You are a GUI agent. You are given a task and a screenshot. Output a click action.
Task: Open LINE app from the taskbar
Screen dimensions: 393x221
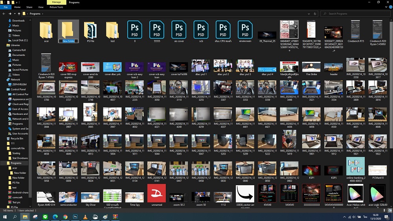click(x=45, y=217)
